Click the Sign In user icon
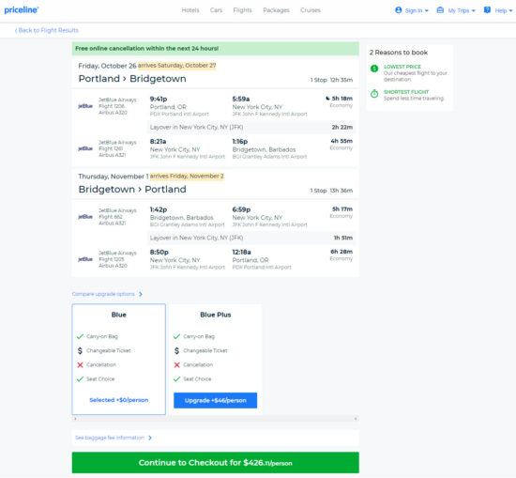 click(398, 10)
